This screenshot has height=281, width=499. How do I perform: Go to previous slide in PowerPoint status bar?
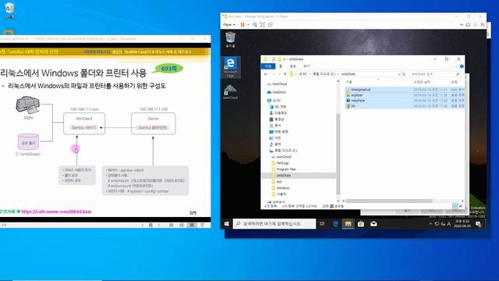(142, 225)
